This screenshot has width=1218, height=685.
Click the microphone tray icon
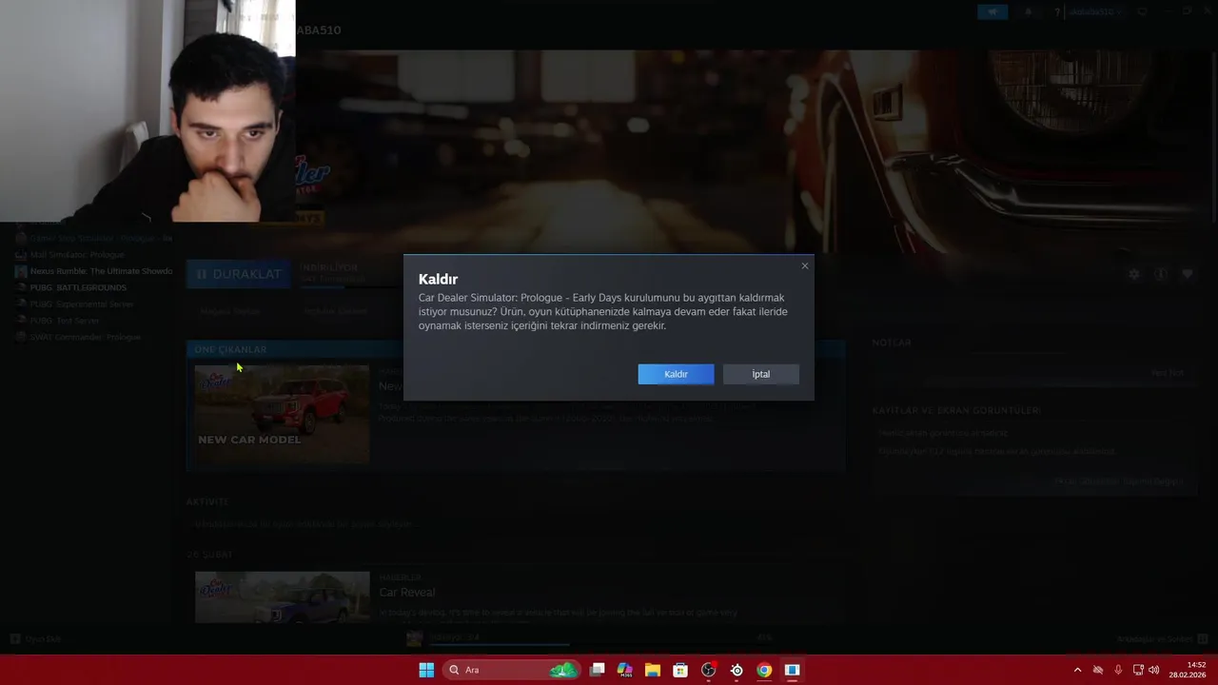1118,670
